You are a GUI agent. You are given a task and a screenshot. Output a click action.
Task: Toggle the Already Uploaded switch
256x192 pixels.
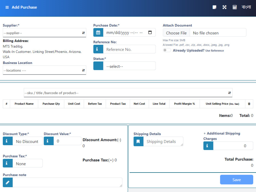[167, 50]
